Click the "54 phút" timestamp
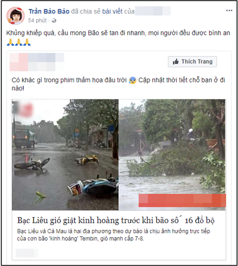This screenshot has width=238, height=266. pyautogui.click(x=37, y=20)
